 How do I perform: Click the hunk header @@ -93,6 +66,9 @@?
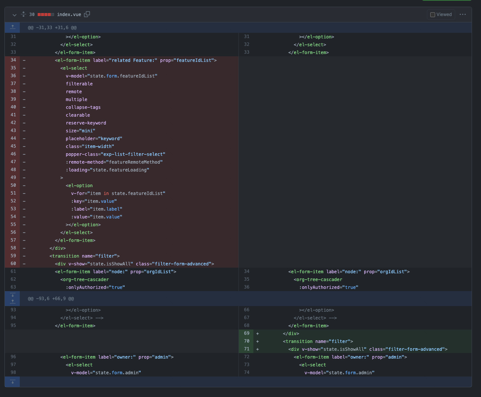(x=51, y=299)
